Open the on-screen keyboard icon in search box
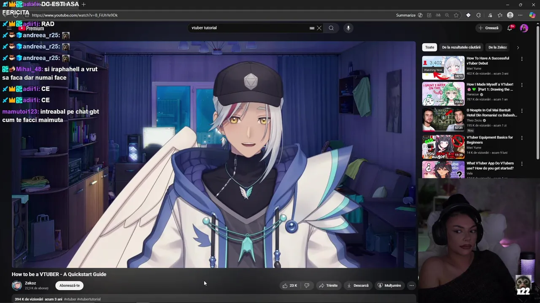The width and height of the screenshot is (540, 303). (312, 28)
